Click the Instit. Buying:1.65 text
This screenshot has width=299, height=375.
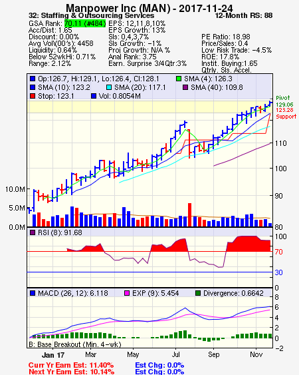click(229, 64)
